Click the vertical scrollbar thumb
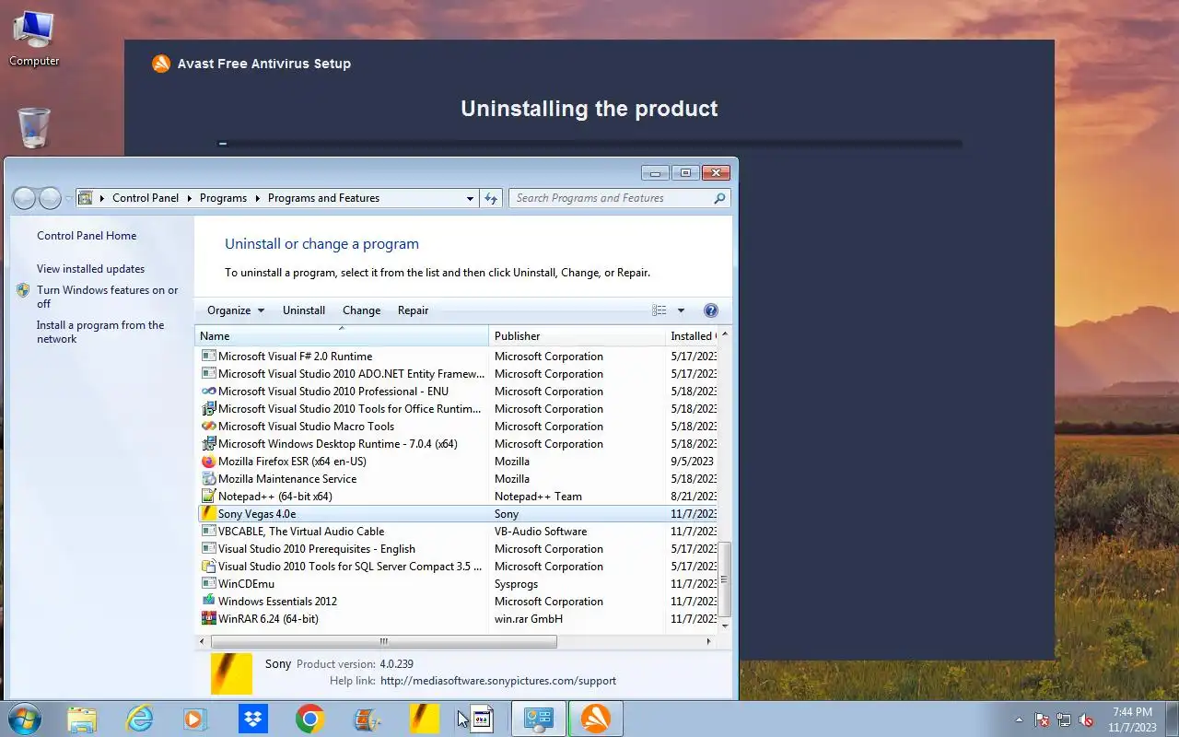 pos(724,579)
